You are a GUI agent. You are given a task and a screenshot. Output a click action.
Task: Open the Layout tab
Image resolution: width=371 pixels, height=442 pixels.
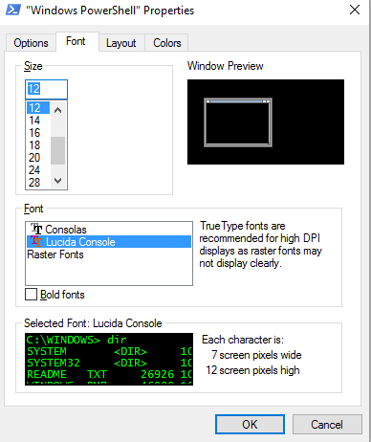pos(121,43)
